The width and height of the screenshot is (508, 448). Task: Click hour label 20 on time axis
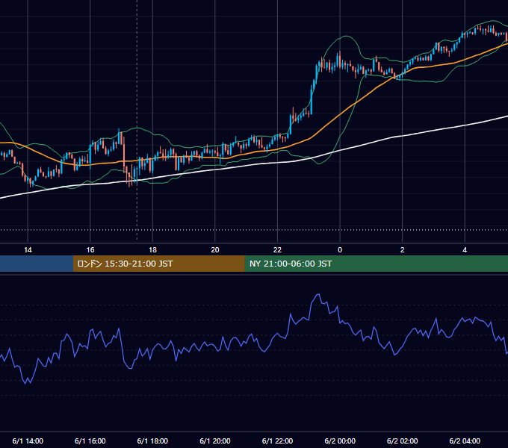(215, 250)
